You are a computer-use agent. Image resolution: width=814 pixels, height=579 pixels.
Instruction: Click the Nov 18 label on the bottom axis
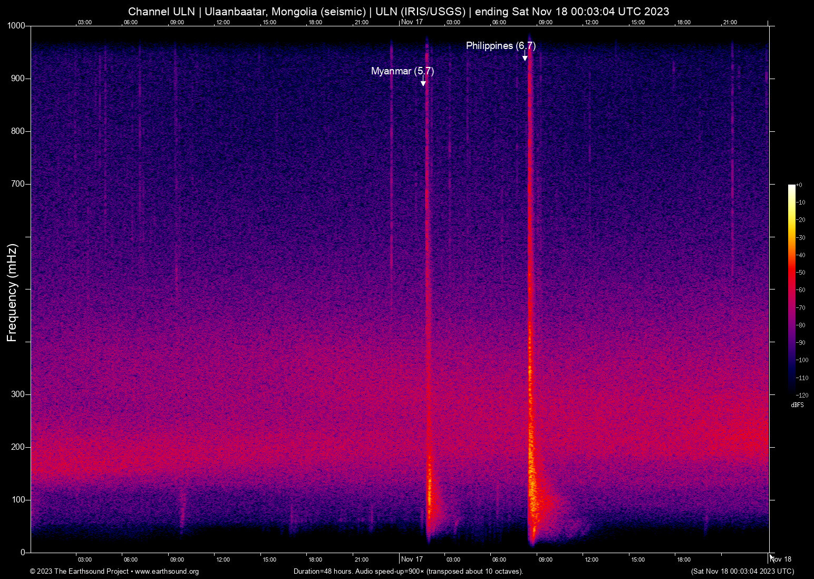click(x=780, y=559)
